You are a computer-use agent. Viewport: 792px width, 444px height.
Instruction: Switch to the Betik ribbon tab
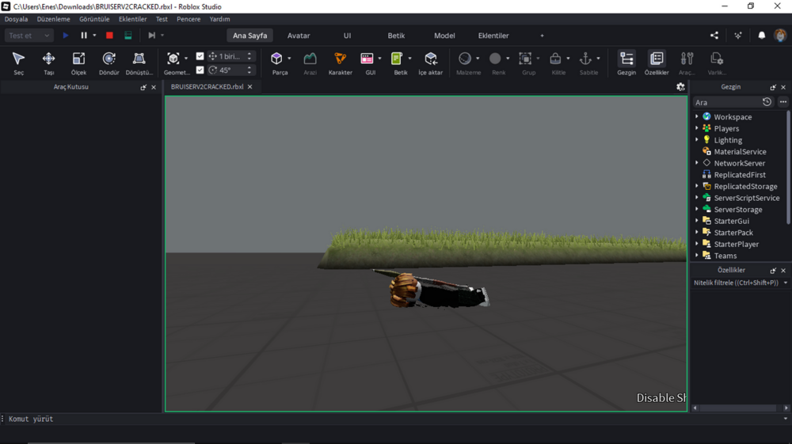click(x=396, y=36)
